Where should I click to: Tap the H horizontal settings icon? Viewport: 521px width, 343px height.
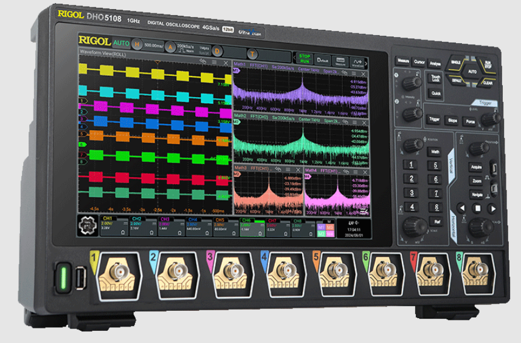coord(137,44)
